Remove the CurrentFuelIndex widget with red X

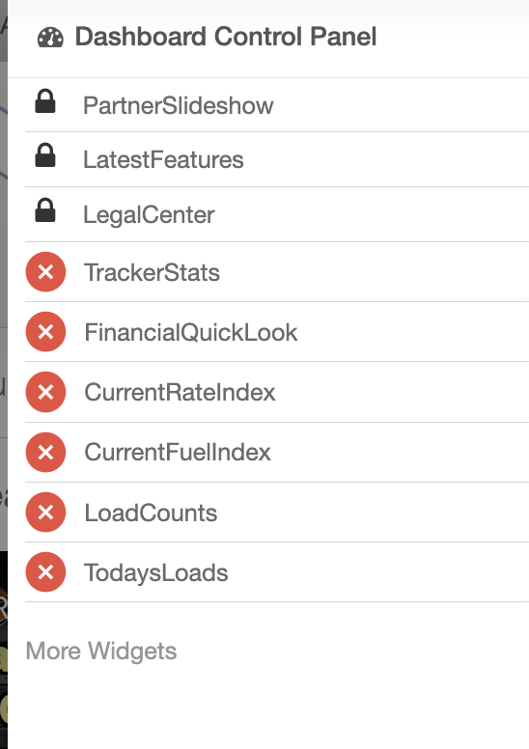pyautogui.click(x=45, y=452)
